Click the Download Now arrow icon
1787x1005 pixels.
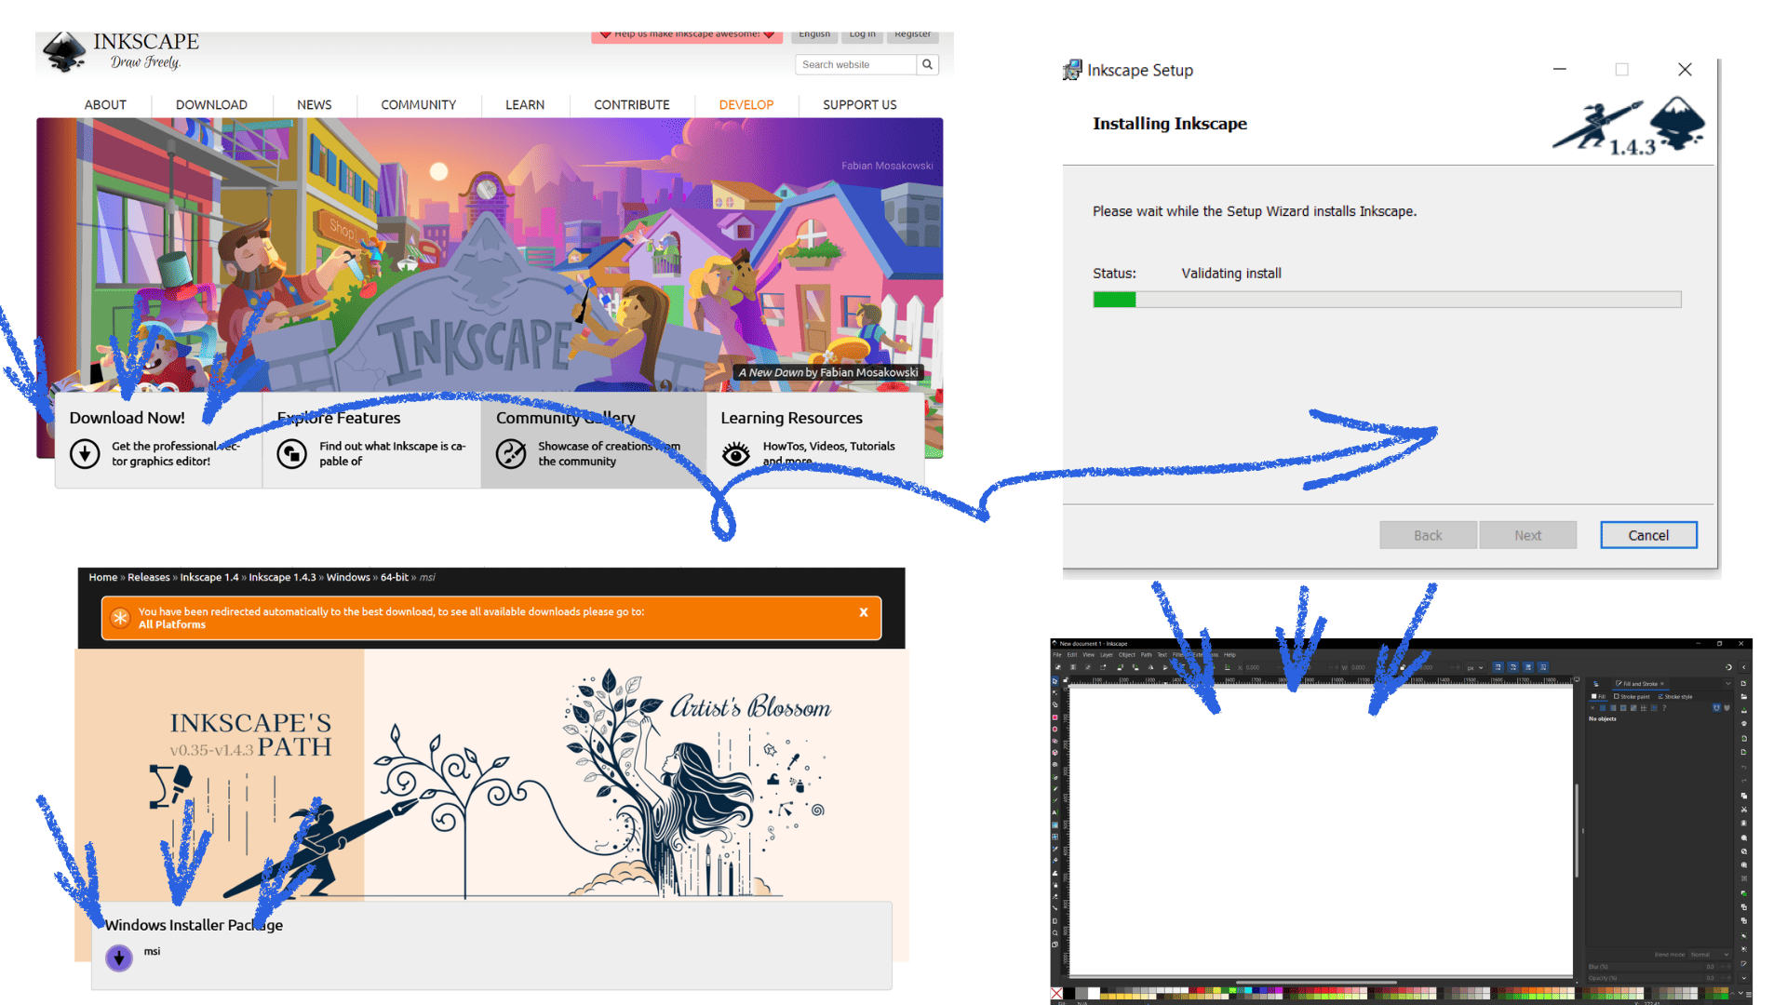click(x=85, y=453)
